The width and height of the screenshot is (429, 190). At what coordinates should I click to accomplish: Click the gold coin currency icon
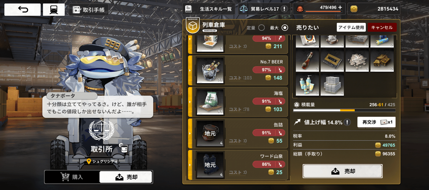pos(354,9)
